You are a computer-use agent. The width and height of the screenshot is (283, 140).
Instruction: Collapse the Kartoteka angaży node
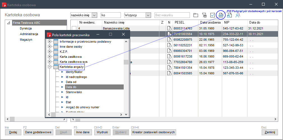(x=49, y=67)
